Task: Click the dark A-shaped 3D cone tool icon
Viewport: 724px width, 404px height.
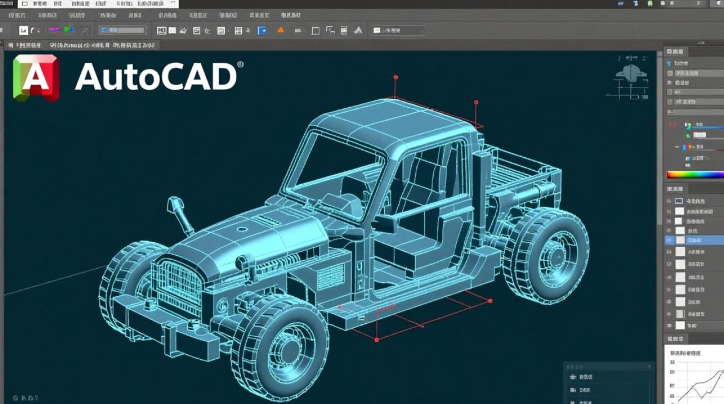Action: [x=359, y=30]
